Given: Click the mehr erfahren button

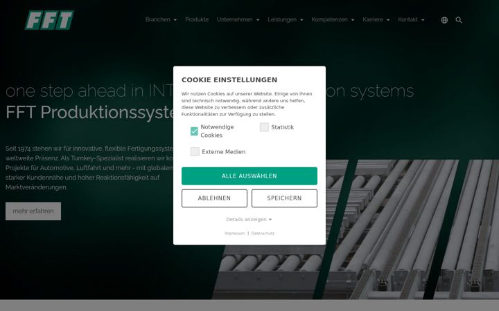Looking at the screenshot, I should [x=33, y=211].
